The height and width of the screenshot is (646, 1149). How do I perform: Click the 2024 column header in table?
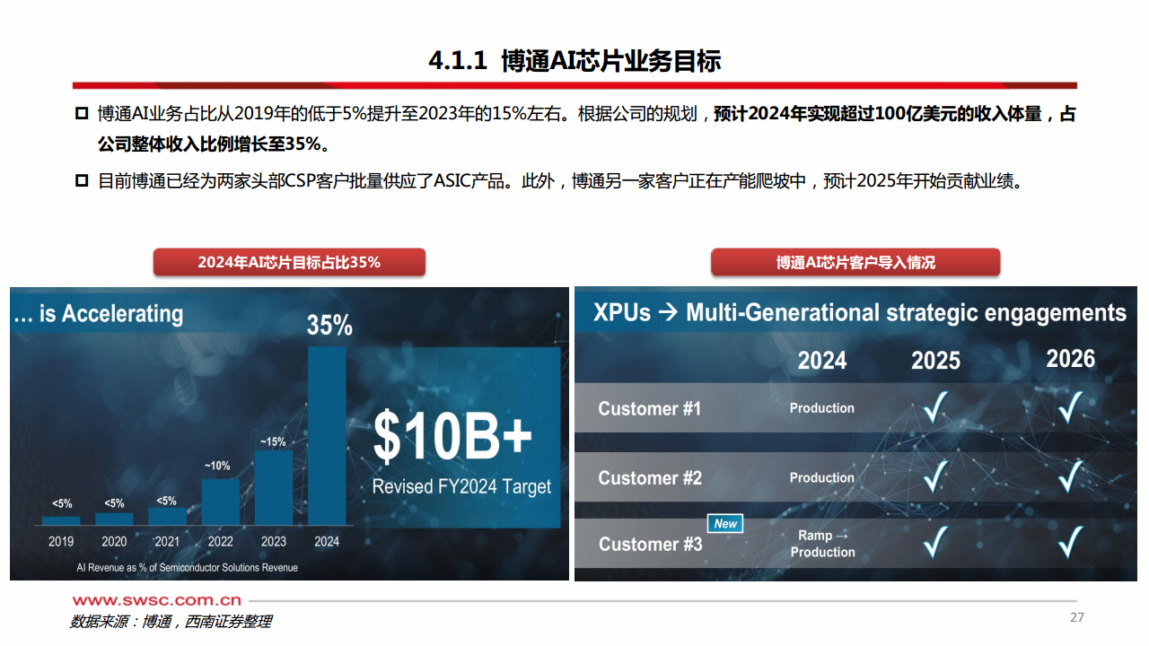pyautogui.click(x=822, y=361)
